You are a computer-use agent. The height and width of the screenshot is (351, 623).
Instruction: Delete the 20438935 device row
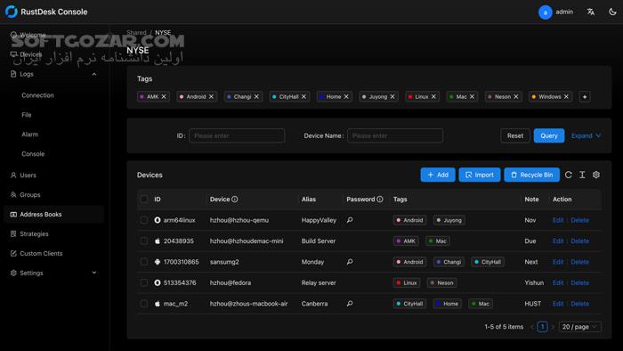pyautogui.click(x=579, y=241)
